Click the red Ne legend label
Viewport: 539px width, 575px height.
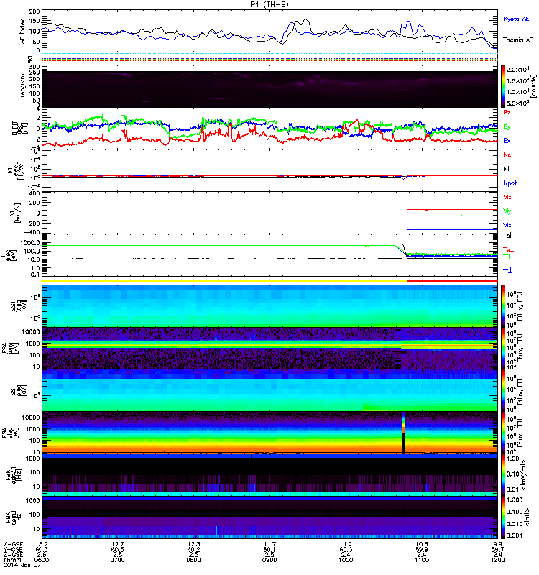click(507, 155)
